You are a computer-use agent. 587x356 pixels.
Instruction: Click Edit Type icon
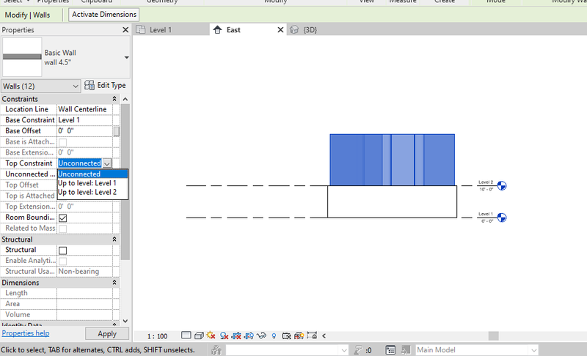point(89,85)
